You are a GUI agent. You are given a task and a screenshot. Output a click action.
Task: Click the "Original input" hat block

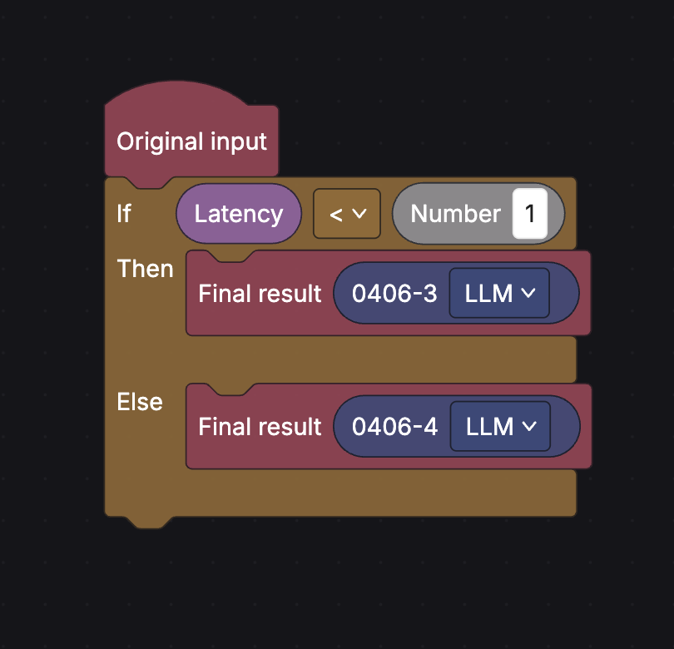(x=191, y=141)
